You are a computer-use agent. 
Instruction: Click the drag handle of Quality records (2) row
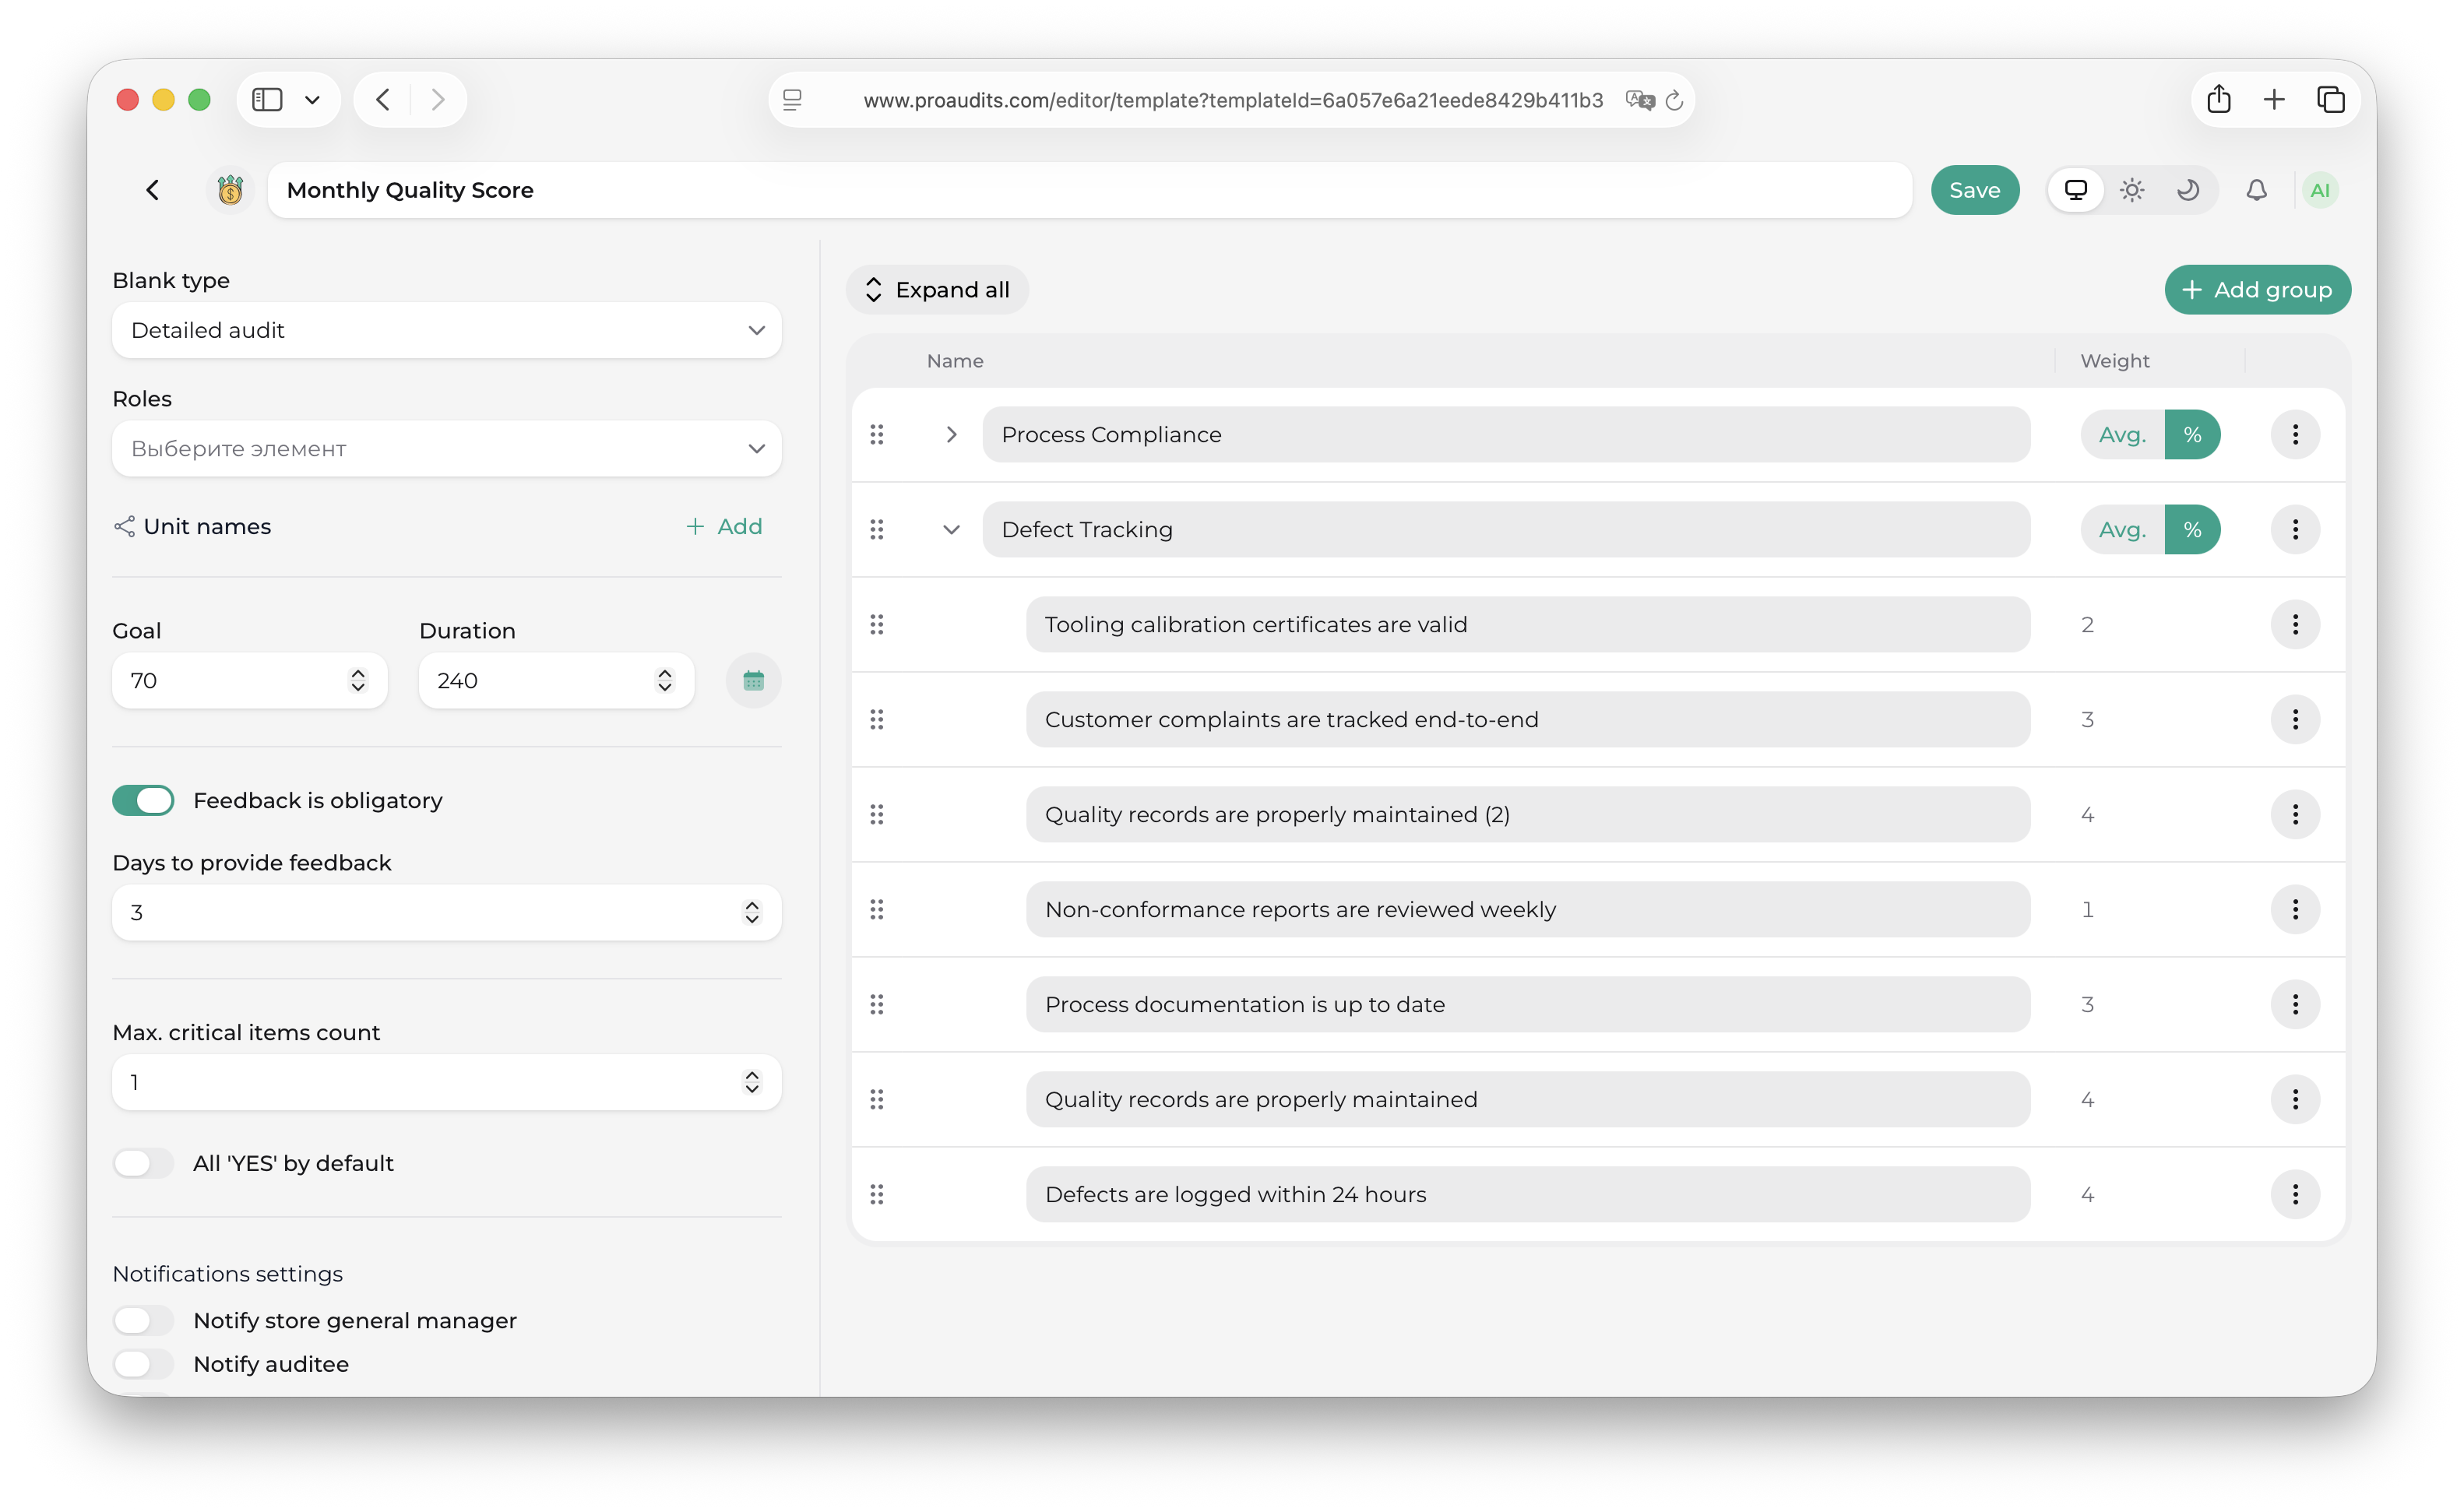point(877,814)
